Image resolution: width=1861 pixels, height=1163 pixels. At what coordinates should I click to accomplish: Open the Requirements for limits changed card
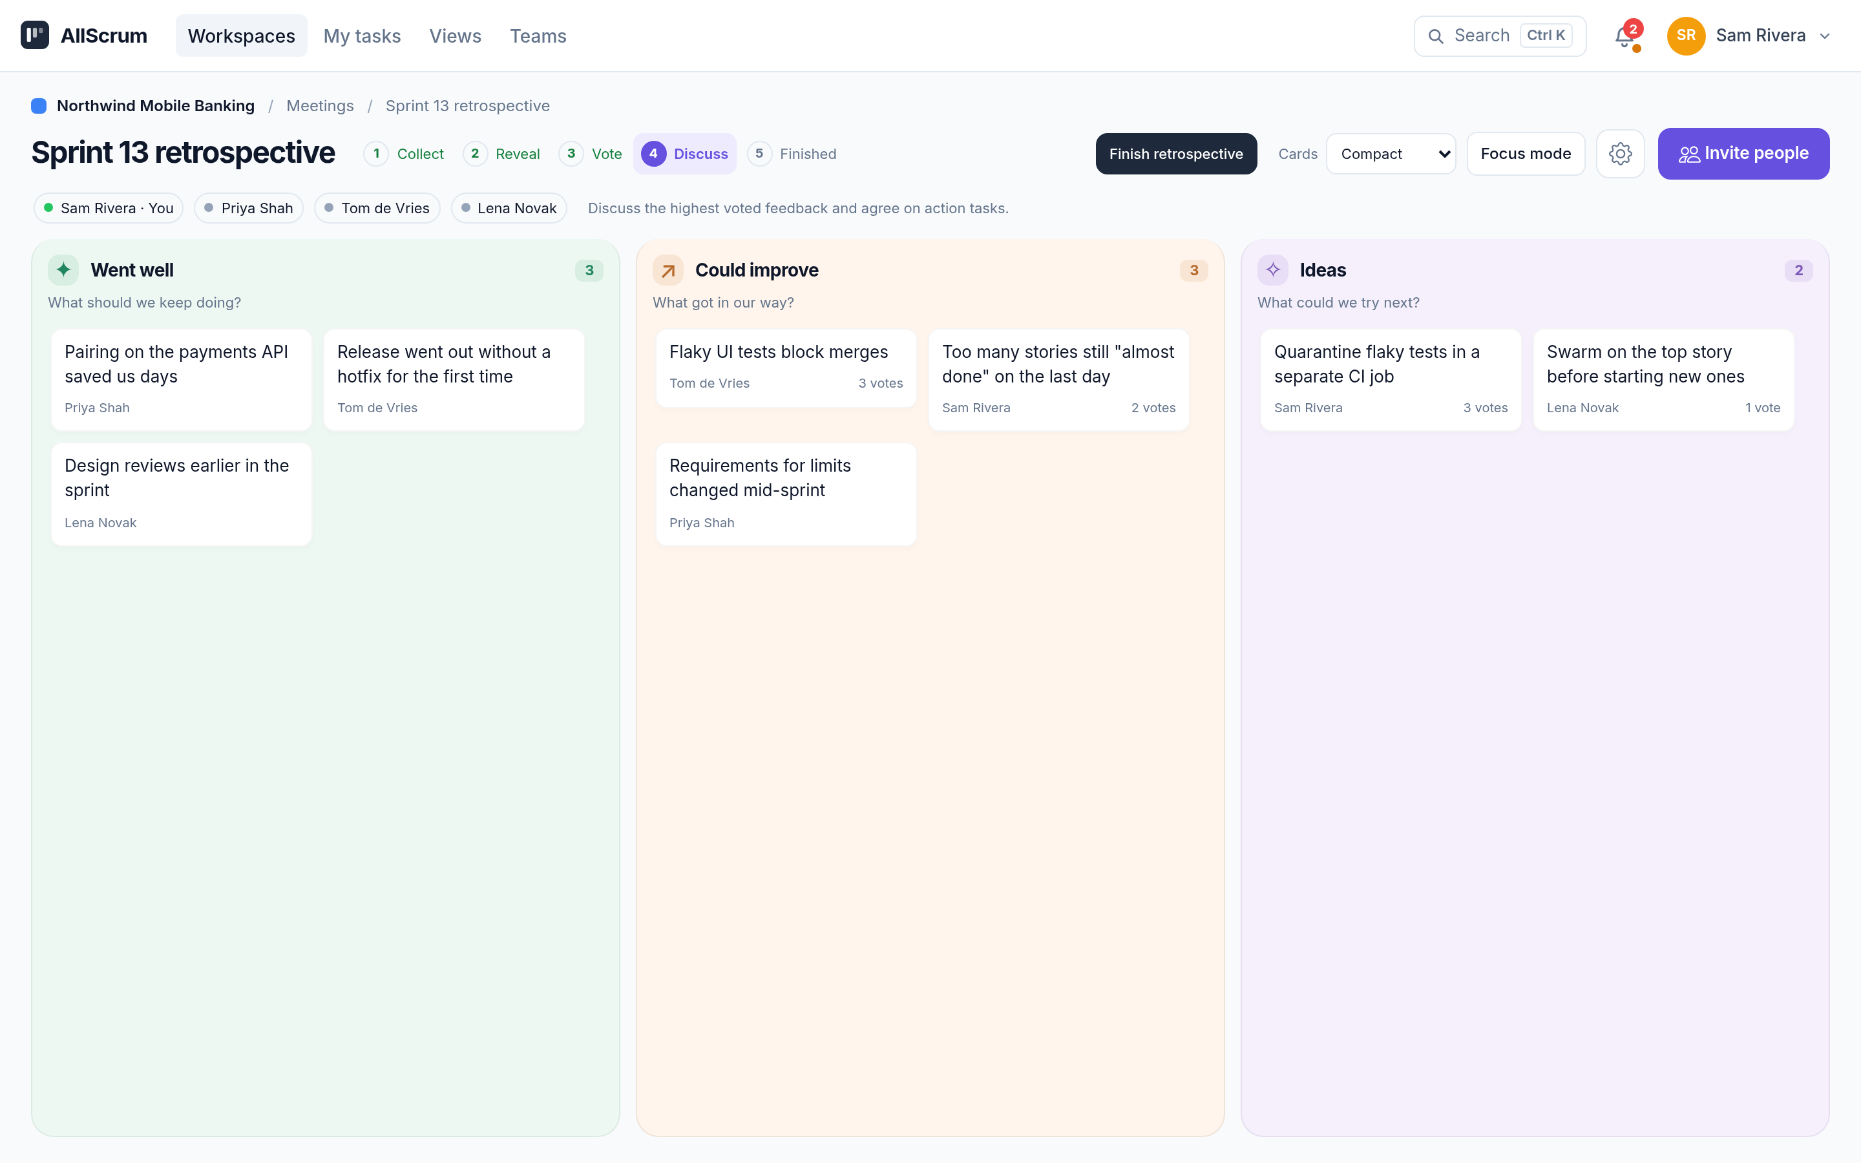[x=786, y=494]
